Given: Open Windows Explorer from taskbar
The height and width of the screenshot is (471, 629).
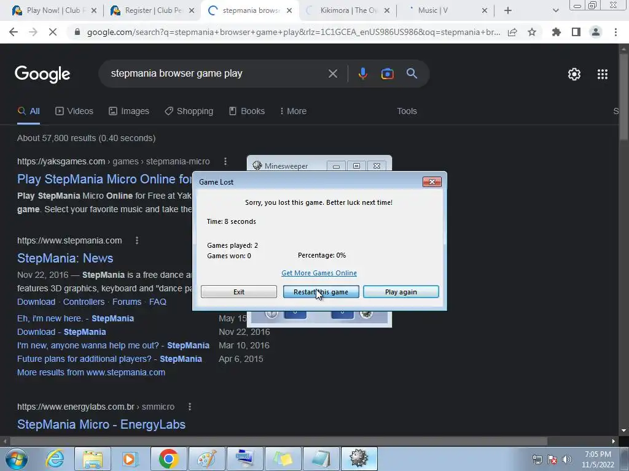Looking at the screenshot, I should [x=93, y=459].
